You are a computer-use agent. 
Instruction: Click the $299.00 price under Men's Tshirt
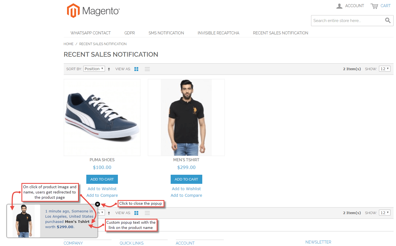186,167
